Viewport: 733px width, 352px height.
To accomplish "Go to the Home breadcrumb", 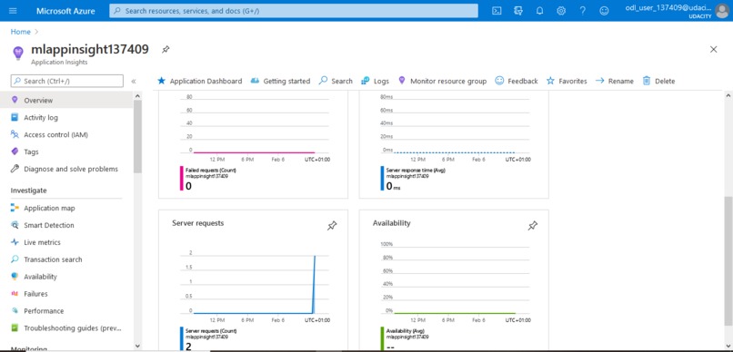I will (21, 32).
